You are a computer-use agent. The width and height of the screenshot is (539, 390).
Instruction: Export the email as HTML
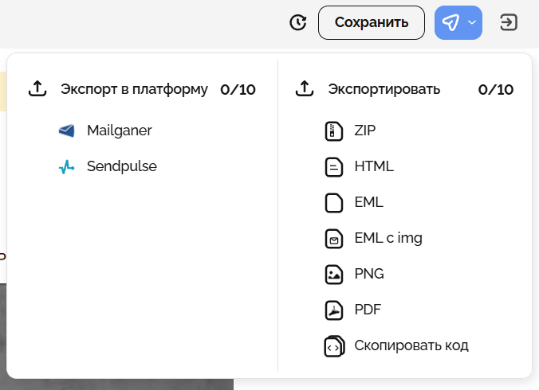[374, 166]
